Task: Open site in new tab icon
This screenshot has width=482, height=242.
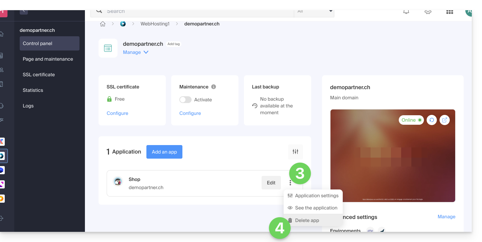Action: (x=445, y=120)
